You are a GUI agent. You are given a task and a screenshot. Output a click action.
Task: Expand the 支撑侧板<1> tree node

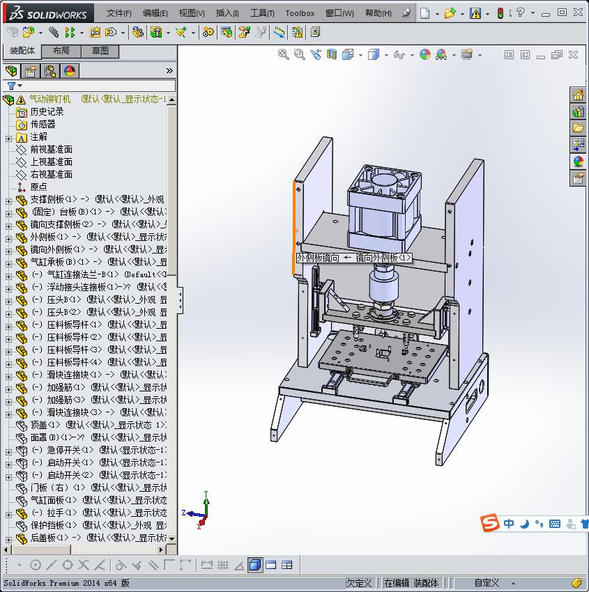[8, 201]
